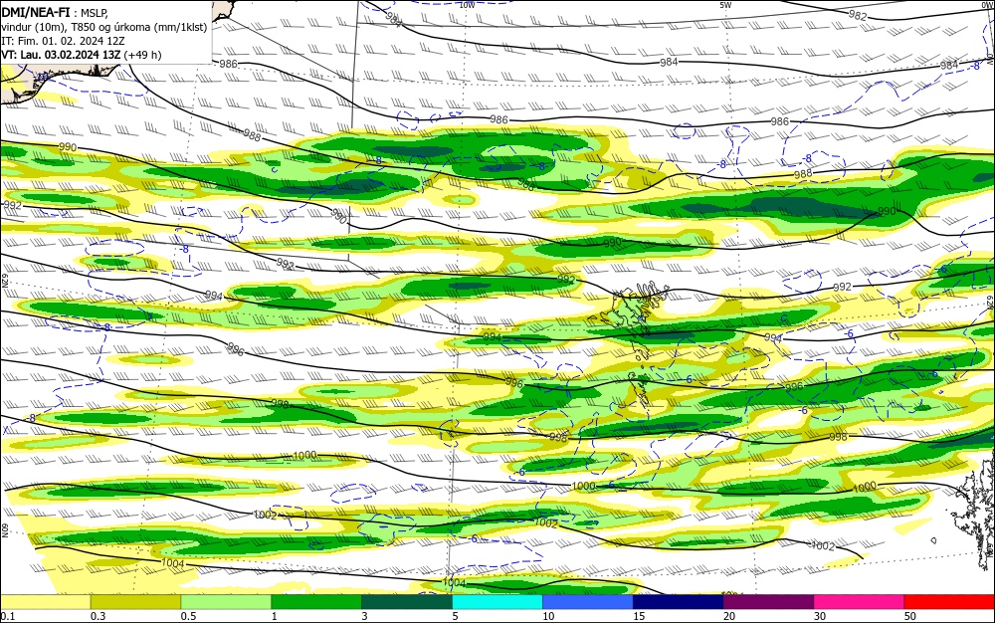995x623 pixels.
Task: Click the "60N" latitude label on left edge
Action: click(x=4, y=530)
